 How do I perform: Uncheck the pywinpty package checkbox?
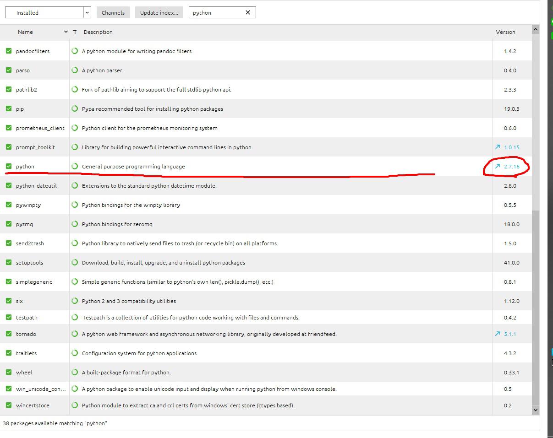coord(9,205)
